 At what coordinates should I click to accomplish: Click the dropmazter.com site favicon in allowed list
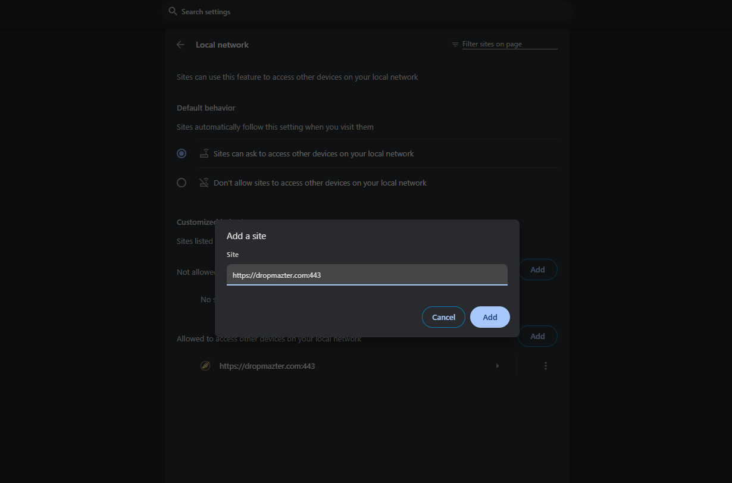[x=205, y=366]
